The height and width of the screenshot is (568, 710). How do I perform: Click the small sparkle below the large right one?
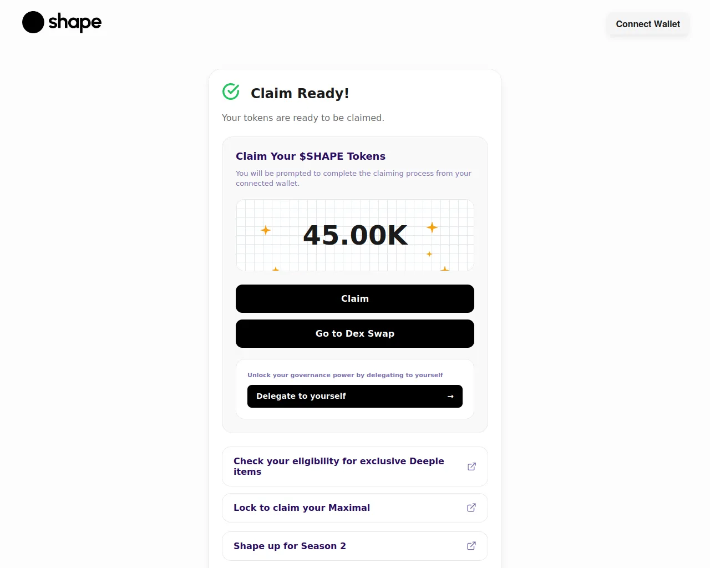(429, 254)
